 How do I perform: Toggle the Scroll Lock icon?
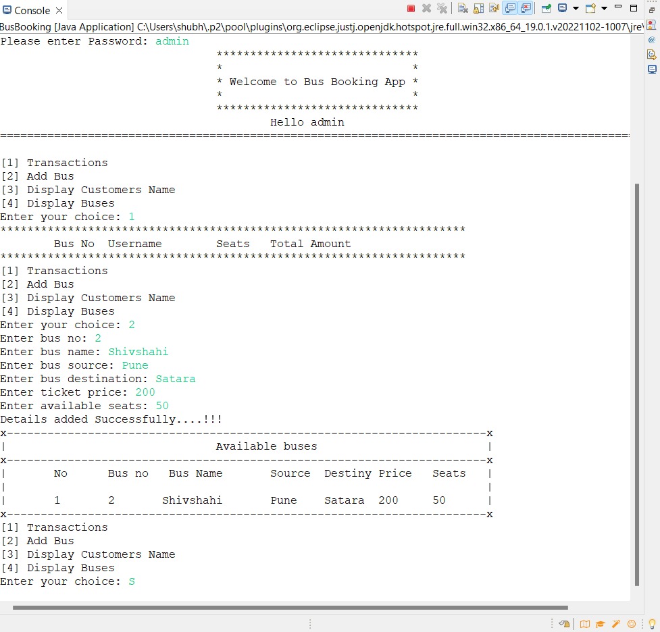pos(478,8)
